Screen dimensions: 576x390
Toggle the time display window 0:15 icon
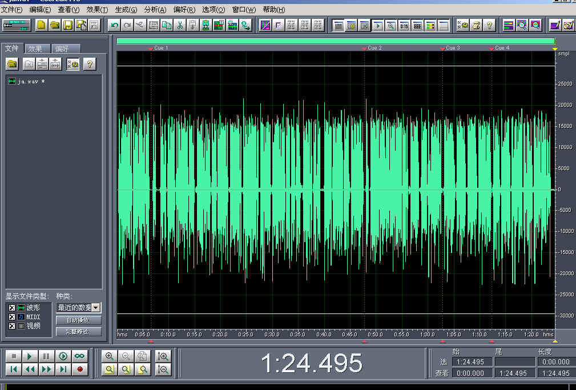tap(404, 25)
